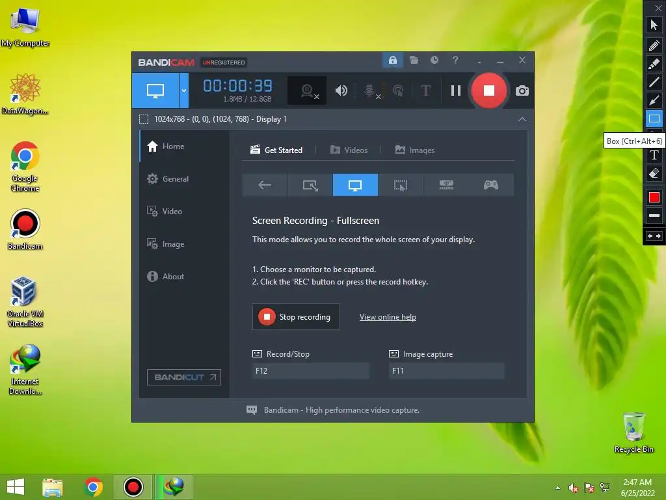Screen dimensions: 666x500
Task: Click the drawing toolbar left-right arrows button
Action: pyautogui.click(x=654, y=236)
